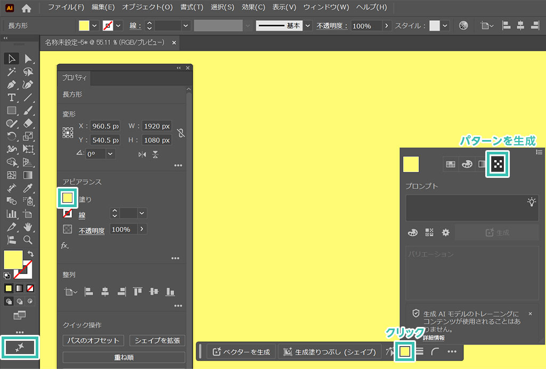This screenshot has width=546, height=369.
Task: Open the スタイル dropdown in the control bar
Action: click(x=445, y=26)
